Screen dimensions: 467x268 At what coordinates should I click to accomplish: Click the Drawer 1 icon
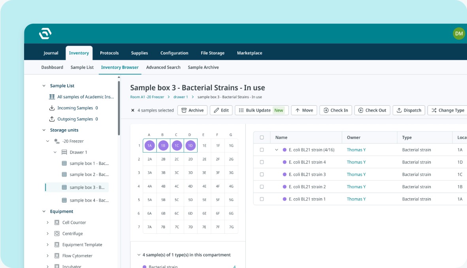pos(64,152)
